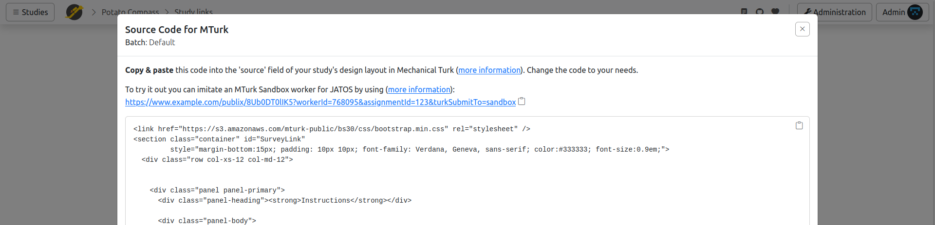The image size is (935, 225).
Task: Click the JATOS logo in header
Action: pyautogui.click(x=74, y=12)
